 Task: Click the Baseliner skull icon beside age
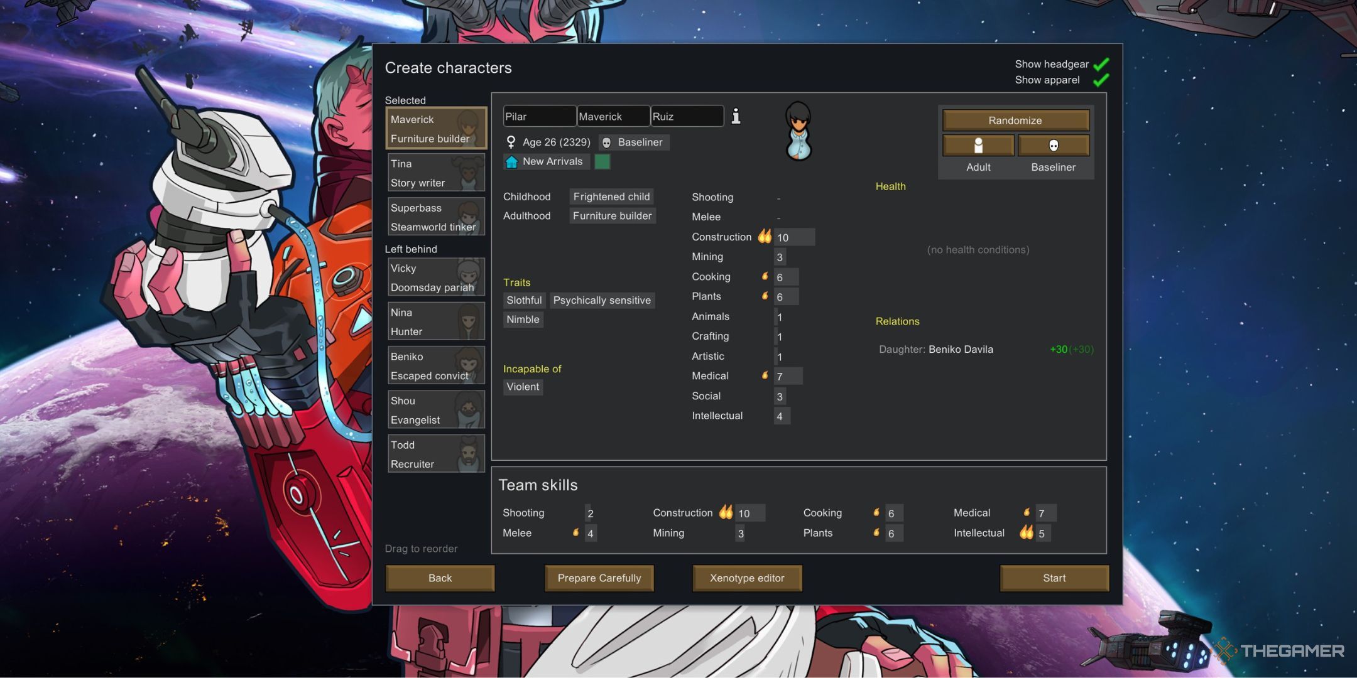(x=607, y=143)
